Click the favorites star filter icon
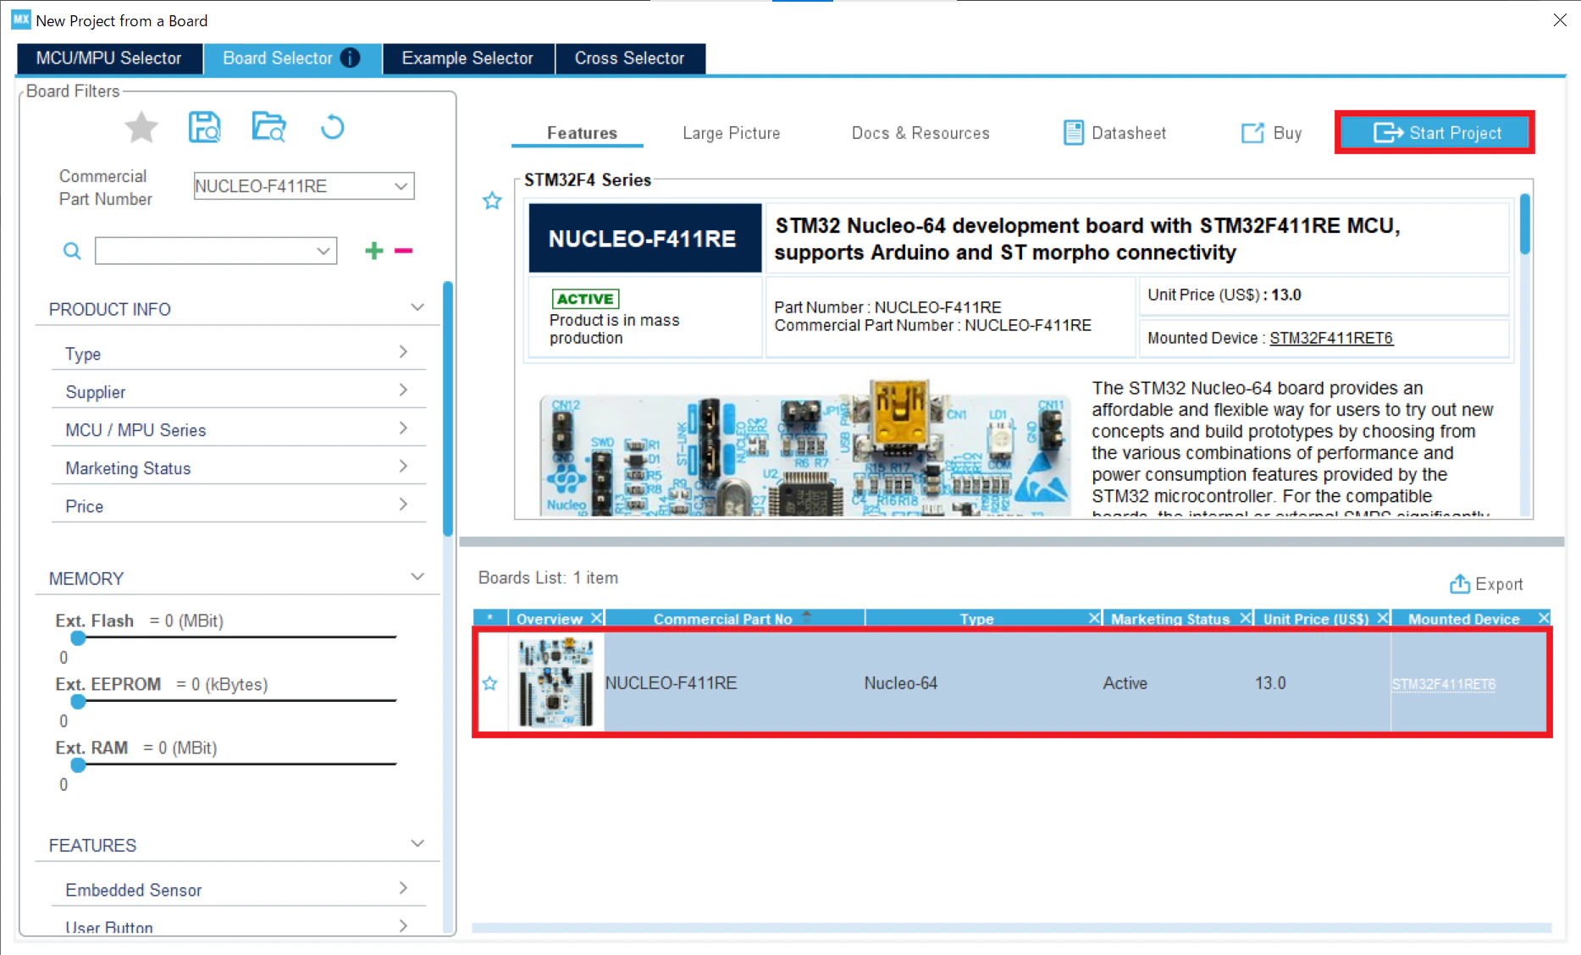The height and width of the screenshot is (955, 1581). (x=141, y=128)
